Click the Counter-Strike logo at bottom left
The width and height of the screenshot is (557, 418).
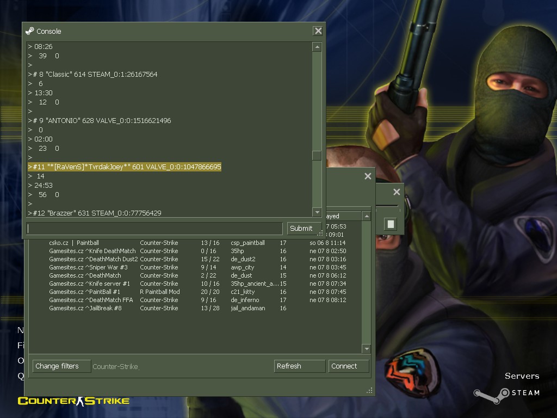click(73, 401)
